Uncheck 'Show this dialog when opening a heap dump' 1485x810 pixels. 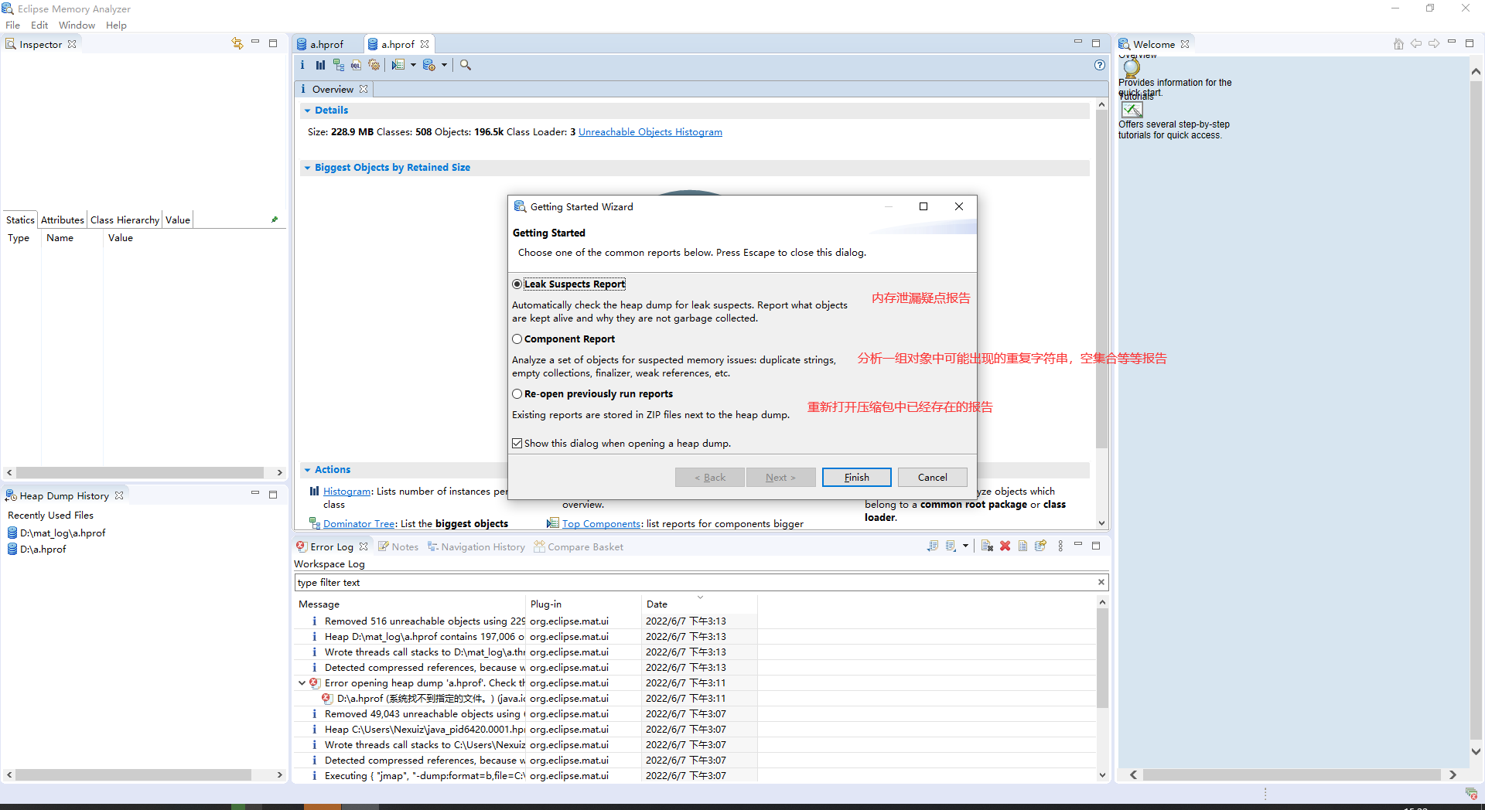click(517, 443)
